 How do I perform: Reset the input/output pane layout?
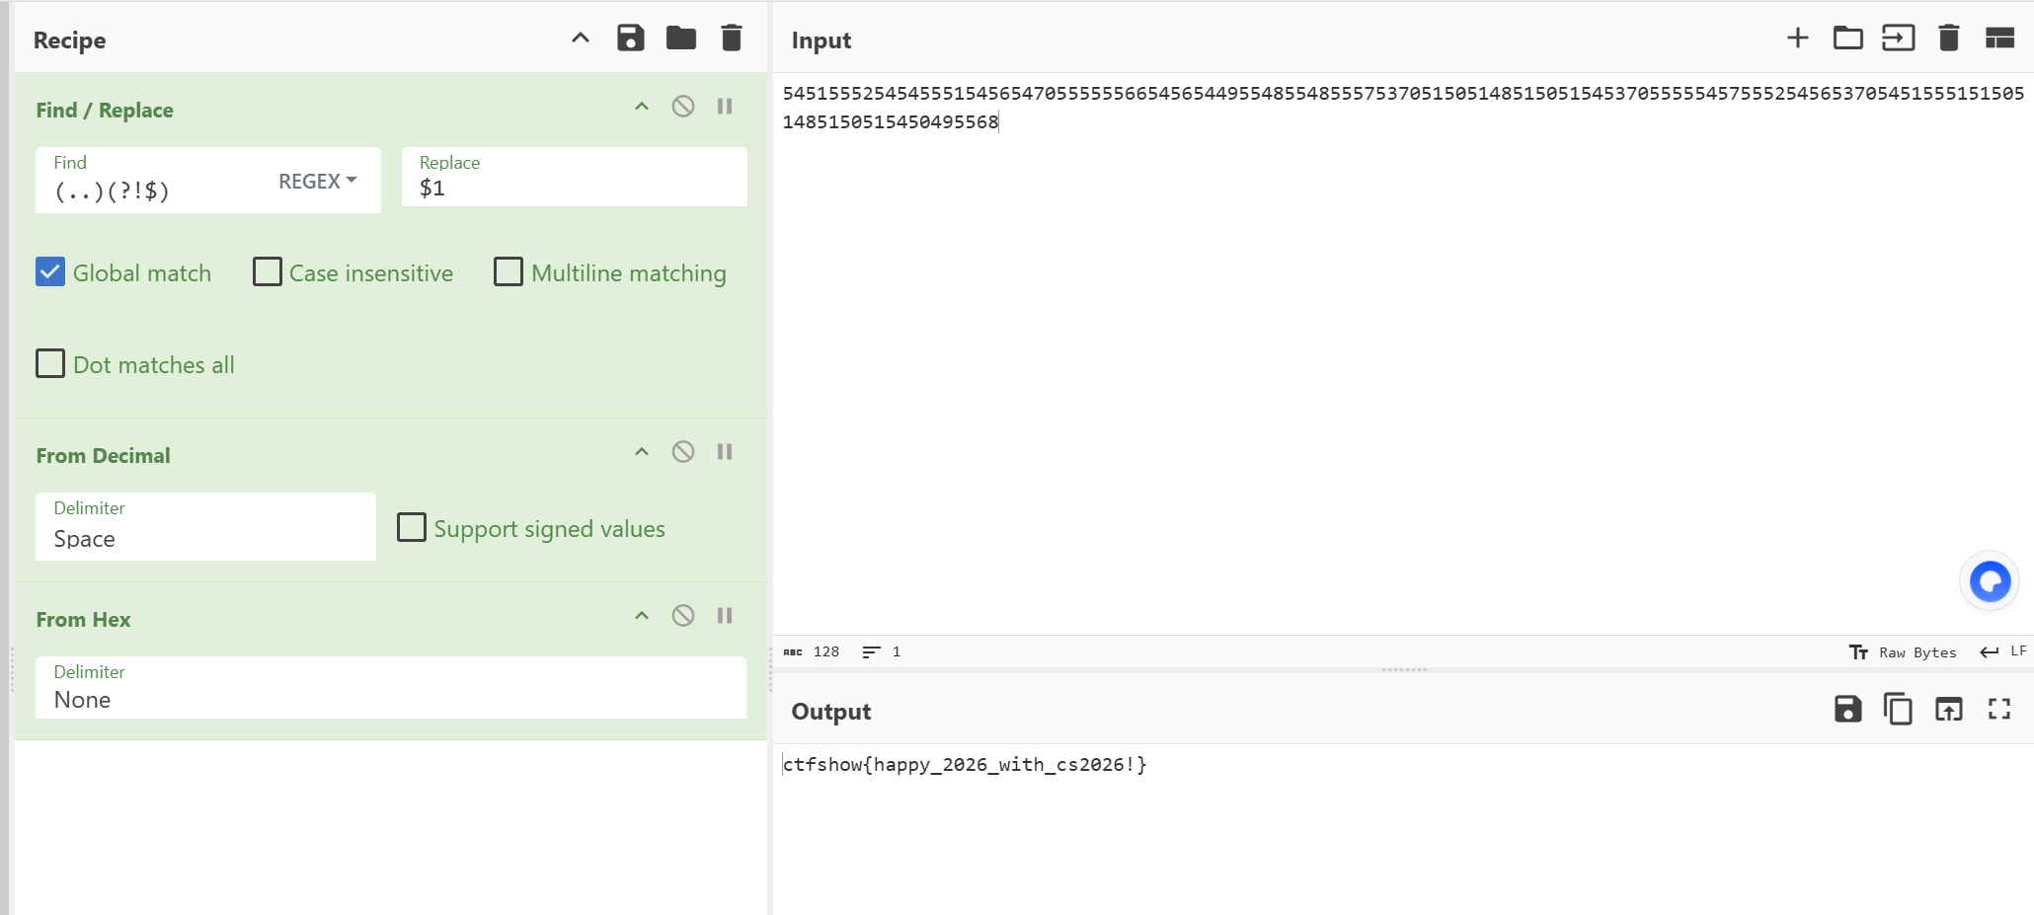(1999, 38)
